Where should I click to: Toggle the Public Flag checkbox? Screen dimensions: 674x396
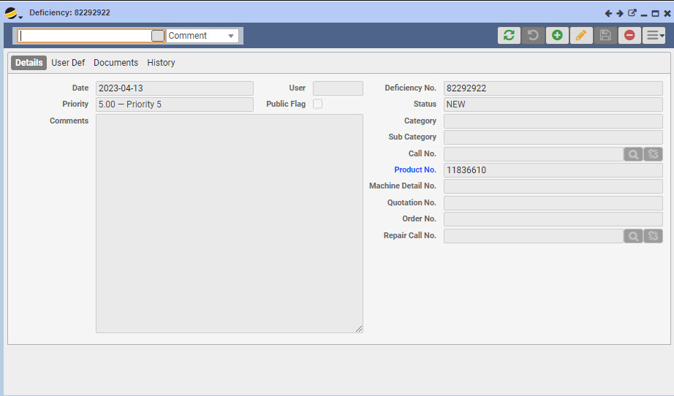pos(318,104)
